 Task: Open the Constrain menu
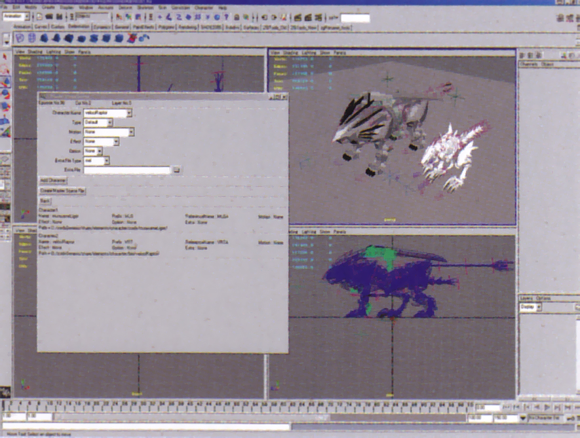180,7
